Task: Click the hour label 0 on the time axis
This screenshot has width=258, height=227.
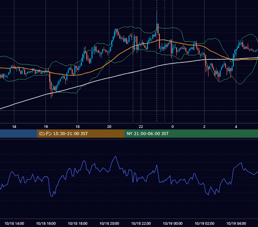Action: (173, 127)
